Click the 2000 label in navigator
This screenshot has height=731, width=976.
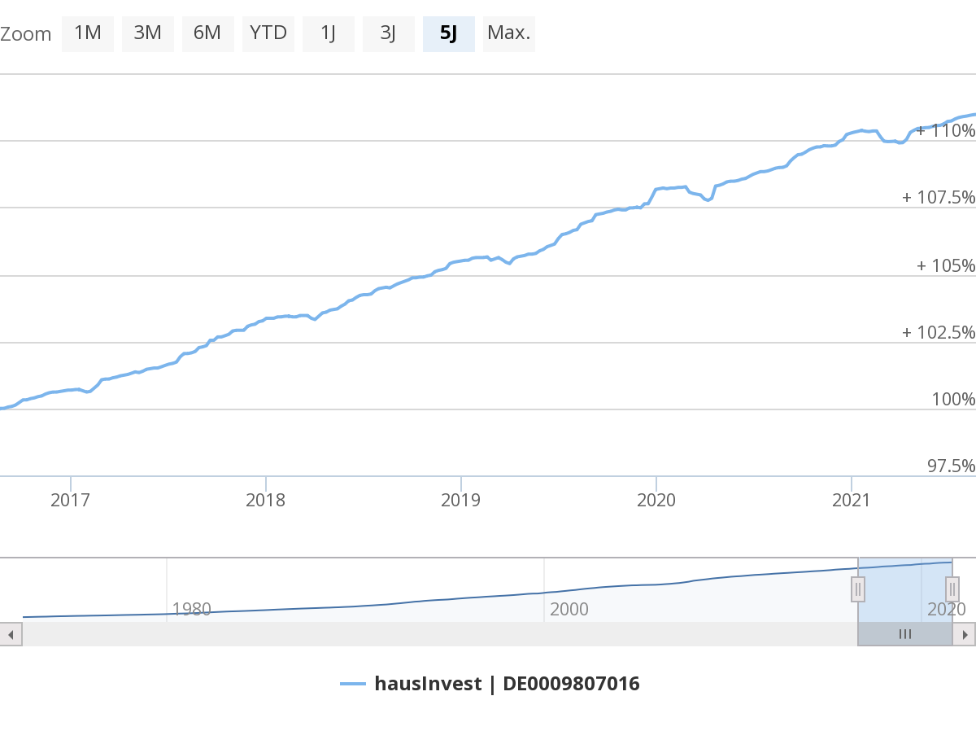[569, 609]
